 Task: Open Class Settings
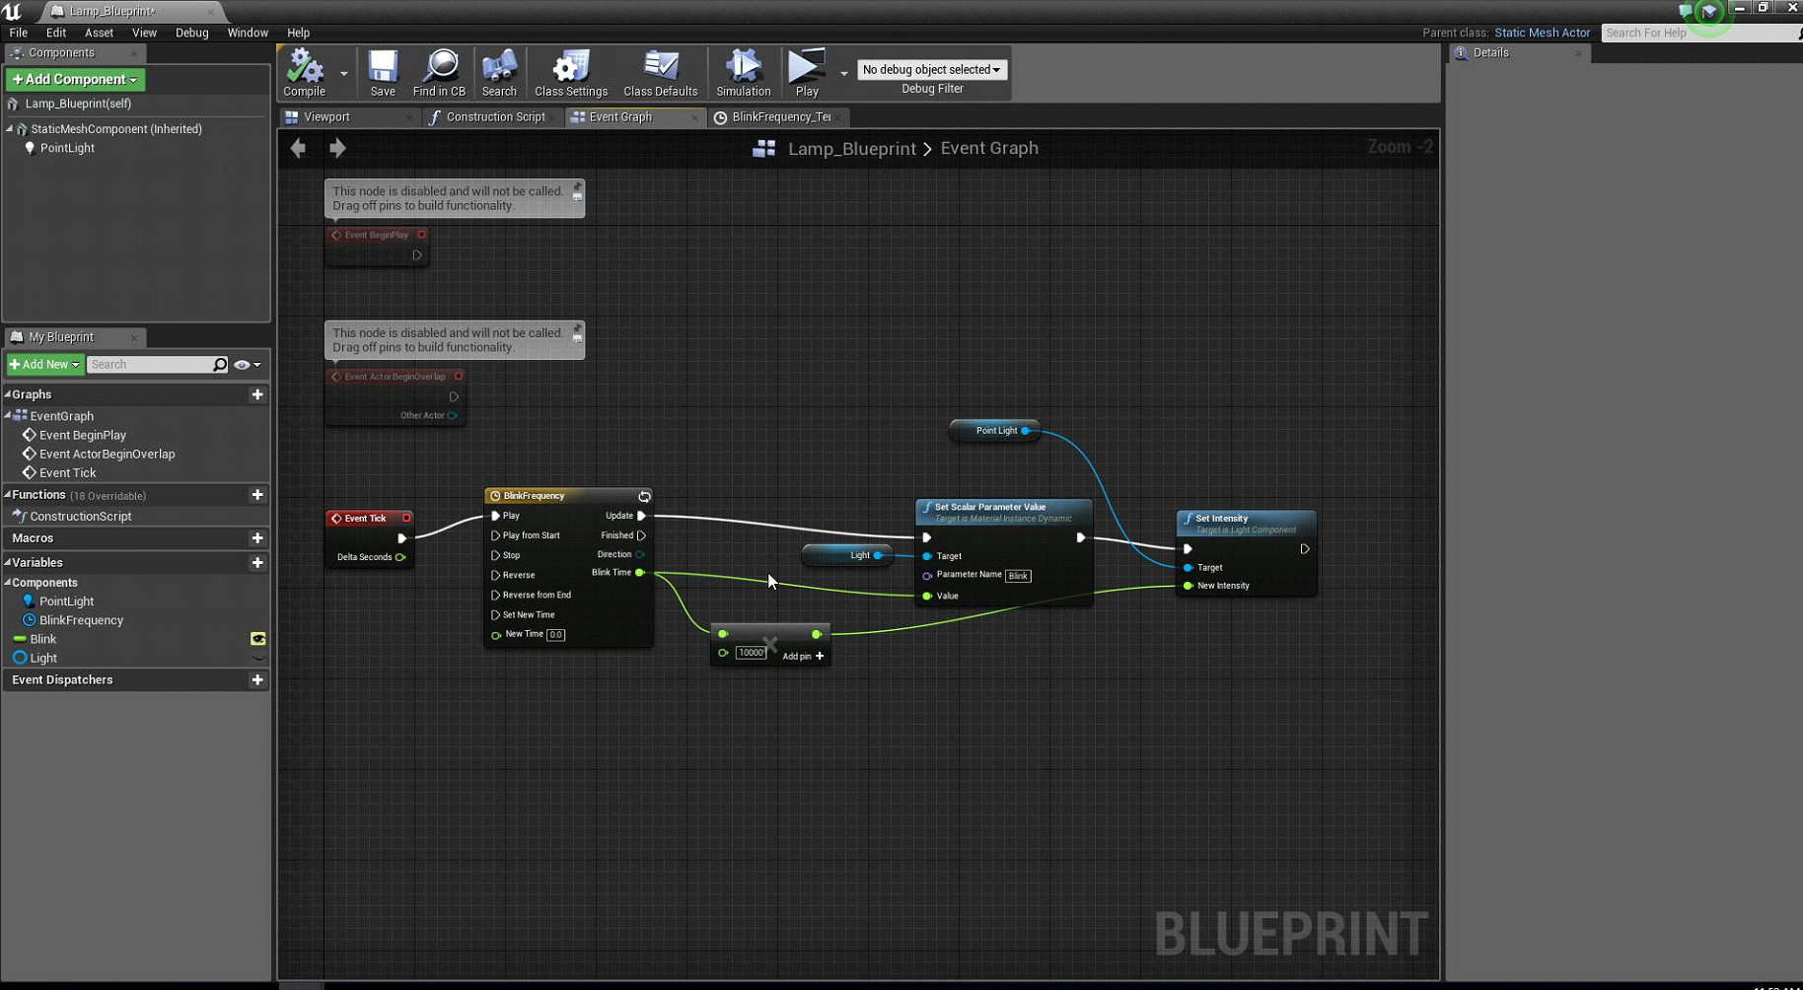(x=571, y=73)
